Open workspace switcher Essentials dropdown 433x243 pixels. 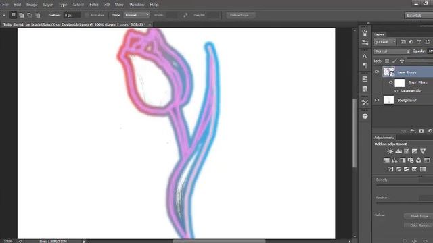[x=419, y=16]
